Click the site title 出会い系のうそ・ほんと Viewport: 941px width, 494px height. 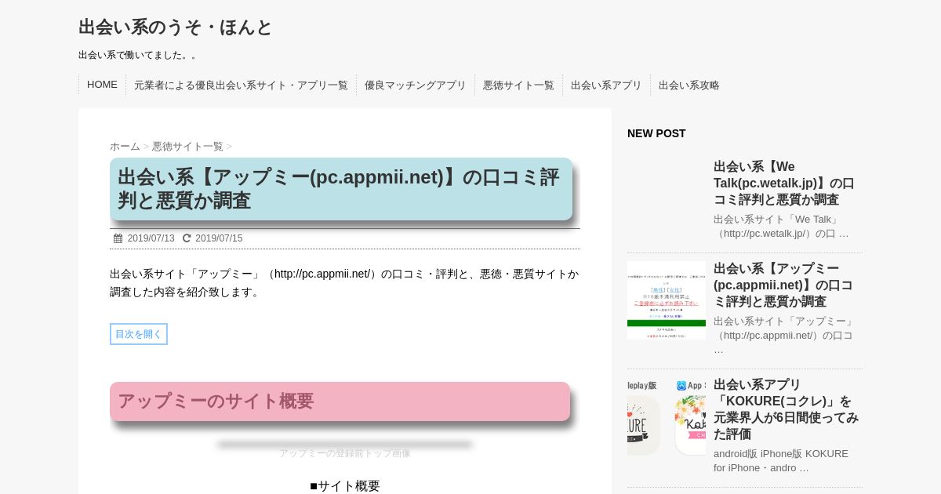coord(176,27)
